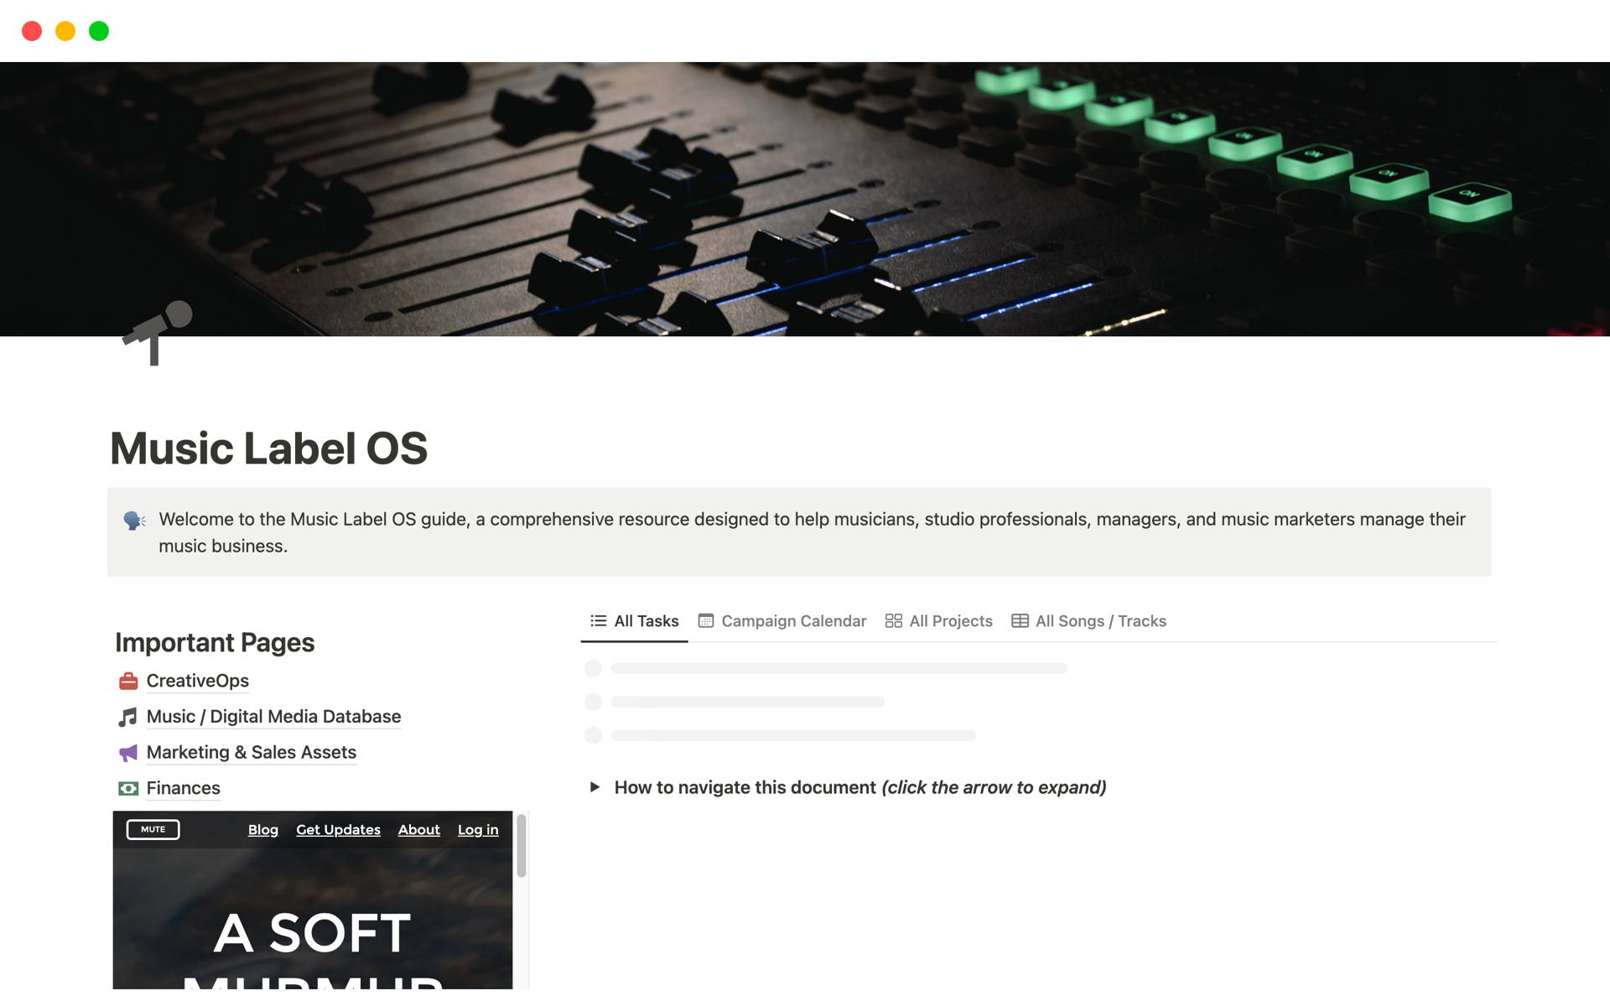Click the Finances dollar icon in sidebar

(127, 787)
